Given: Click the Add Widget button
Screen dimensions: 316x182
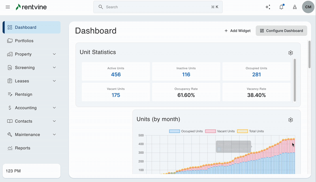Looking at the screenshot, I should [237, 31].
